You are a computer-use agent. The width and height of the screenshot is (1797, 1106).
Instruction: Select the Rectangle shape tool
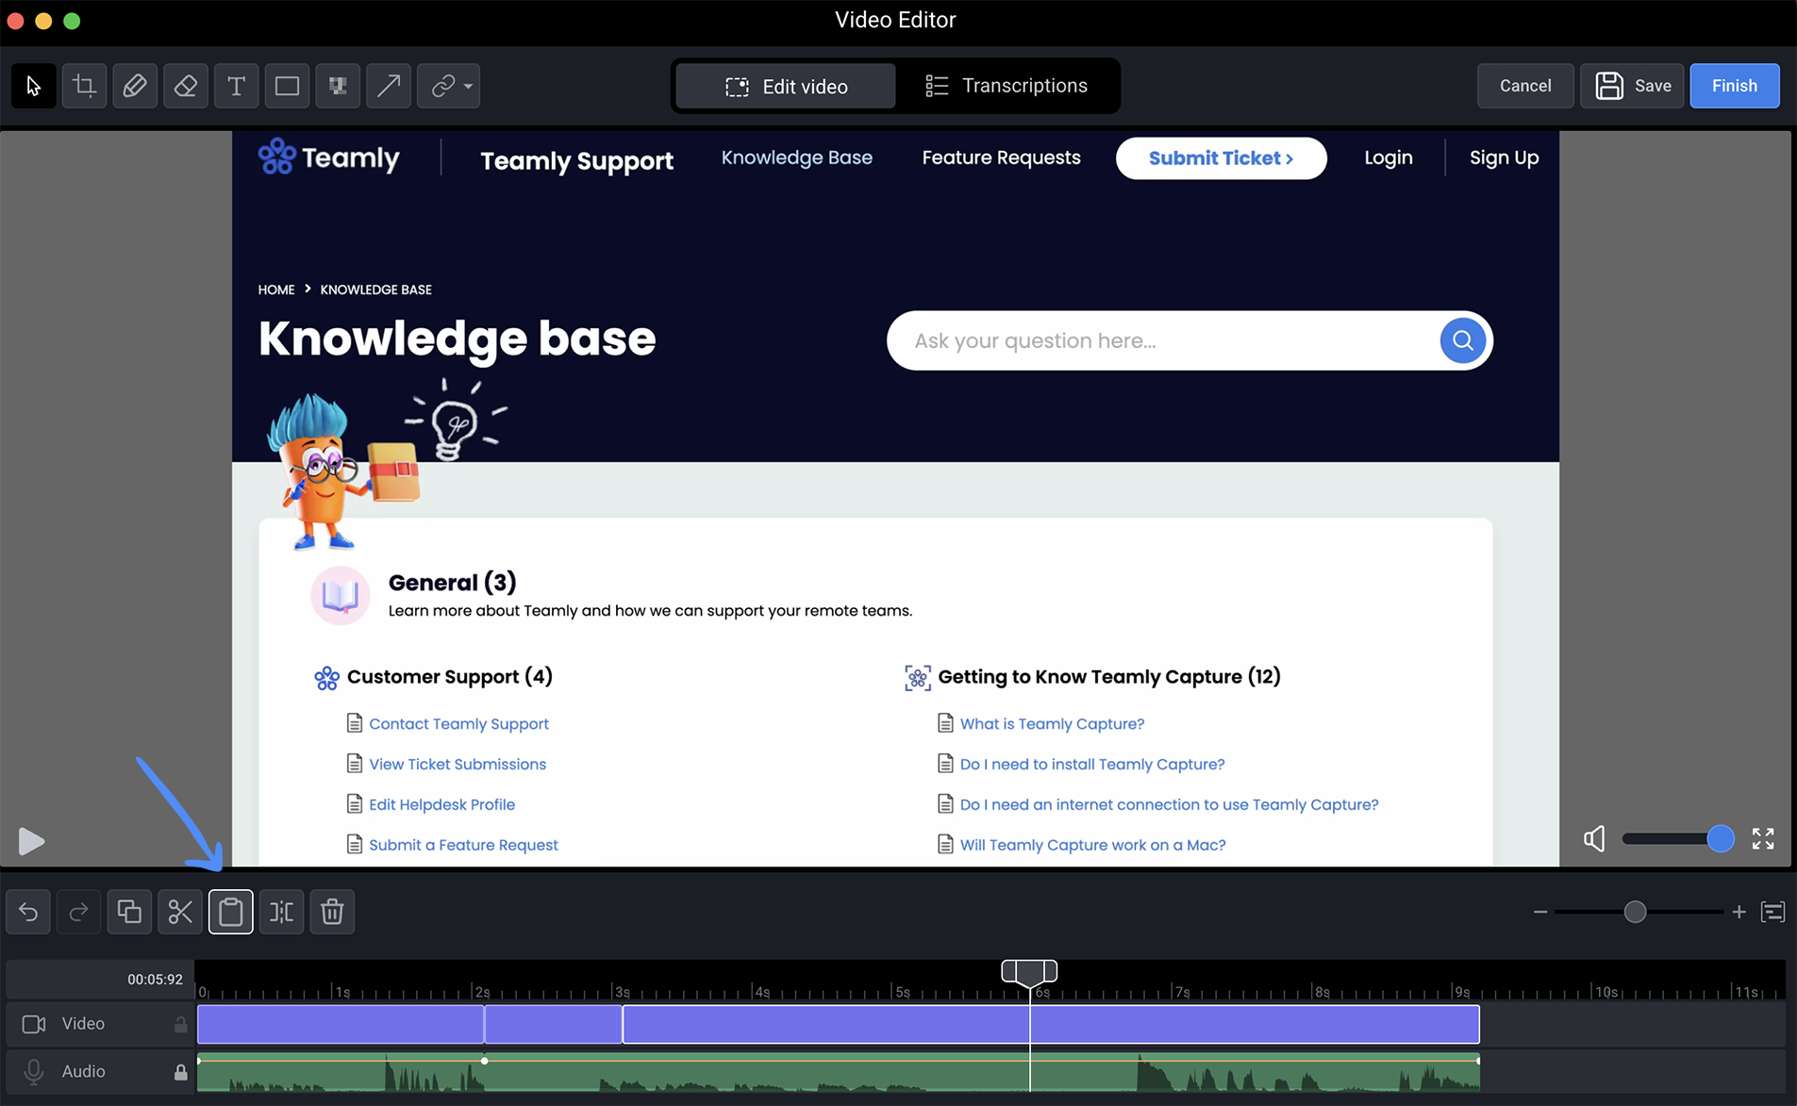287,86
